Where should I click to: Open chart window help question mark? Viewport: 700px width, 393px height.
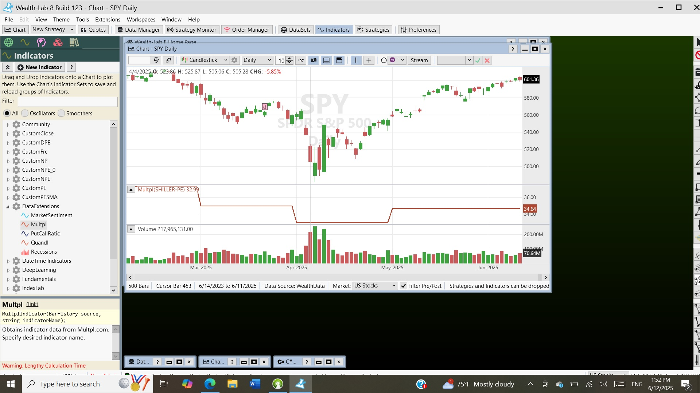click(x=513, y=49)
